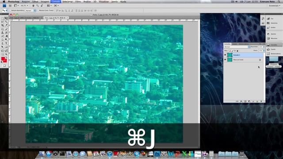Toggle lock all

(x=237, y=51)
